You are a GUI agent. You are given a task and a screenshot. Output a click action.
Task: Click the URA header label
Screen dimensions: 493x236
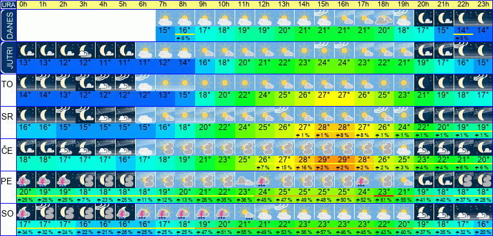click(8, 5)
